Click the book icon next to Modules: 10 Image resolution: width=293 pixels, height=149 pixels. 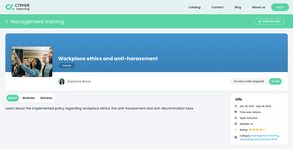pos(236,124)
